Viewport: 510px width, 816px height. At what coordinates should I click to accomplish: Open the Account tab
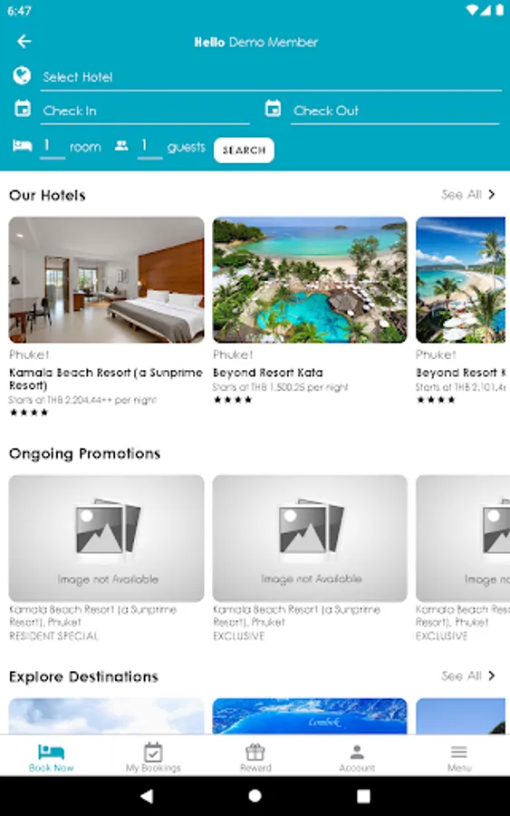coord(357,757)
